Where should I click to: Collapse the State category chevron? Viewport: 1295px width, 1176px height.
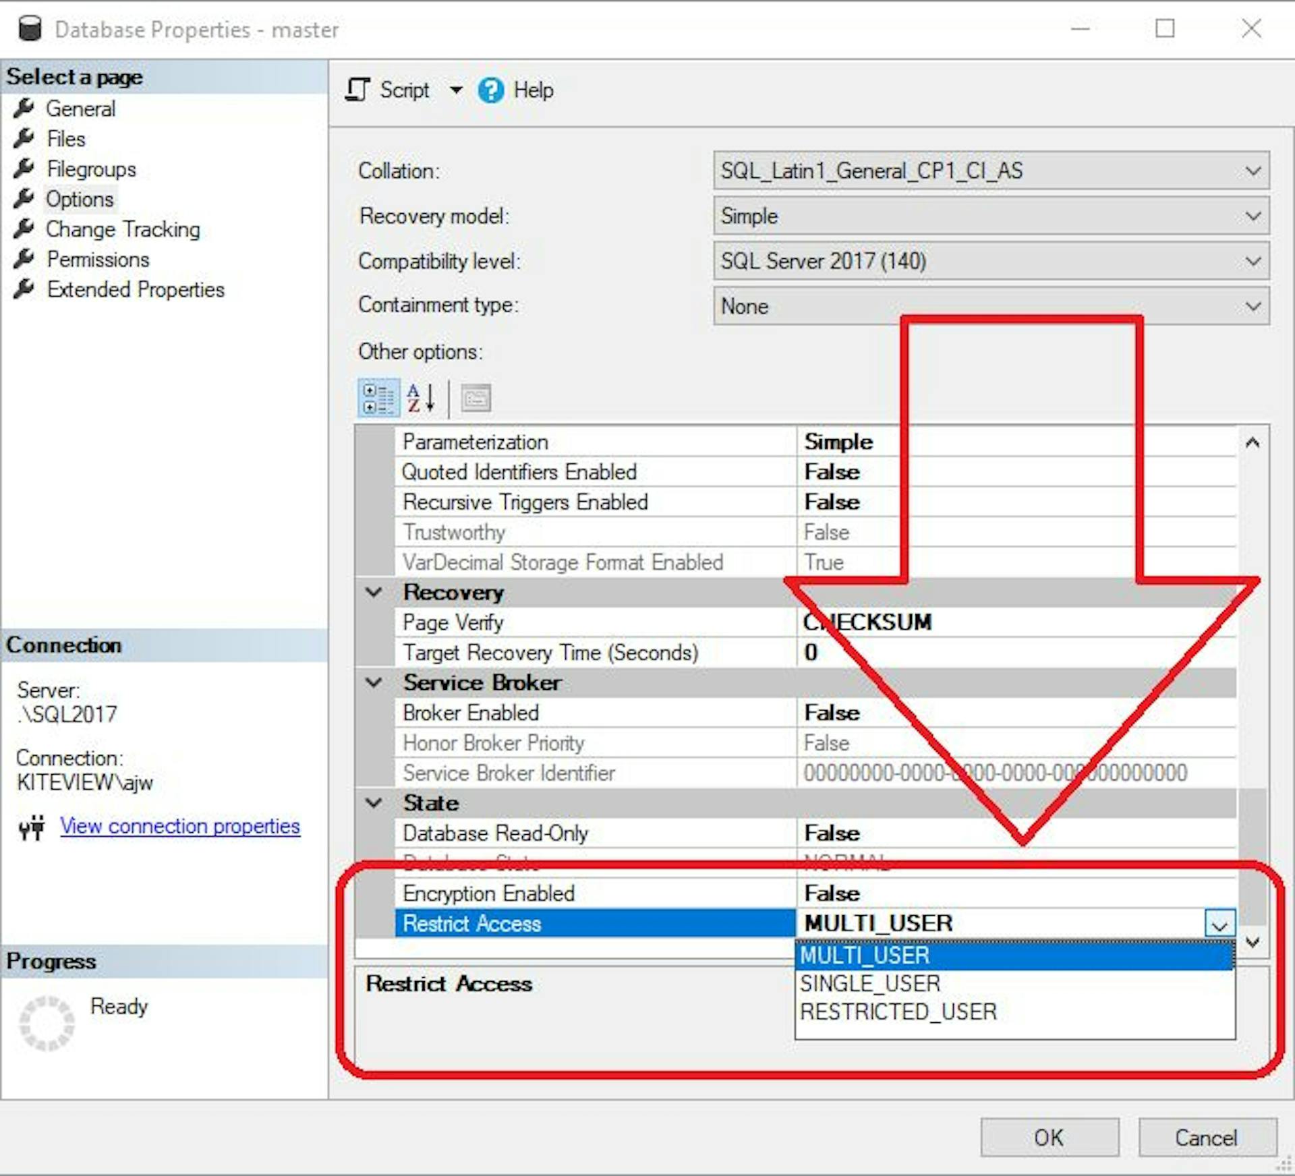(374, 802)
